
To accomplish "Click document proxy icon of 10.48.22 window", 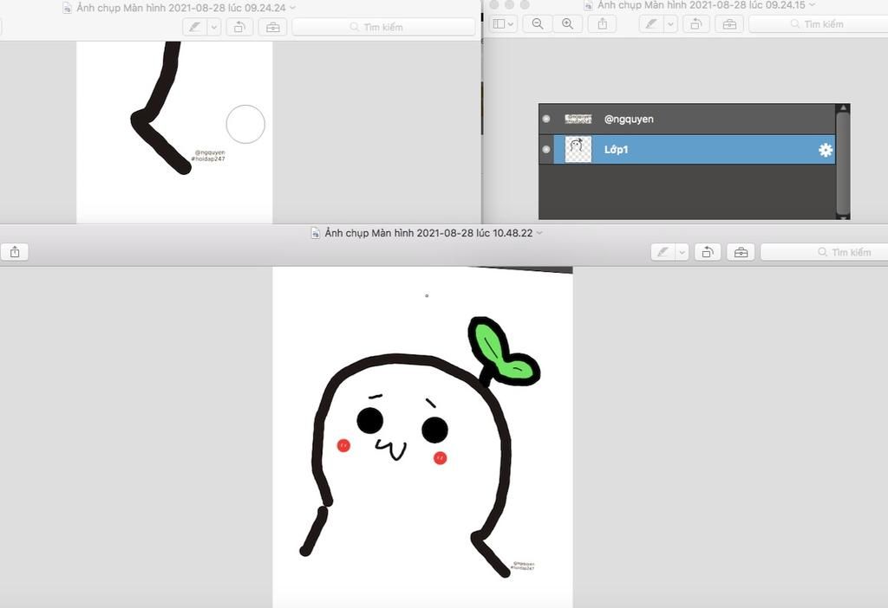I will click(x=316, y=233).
